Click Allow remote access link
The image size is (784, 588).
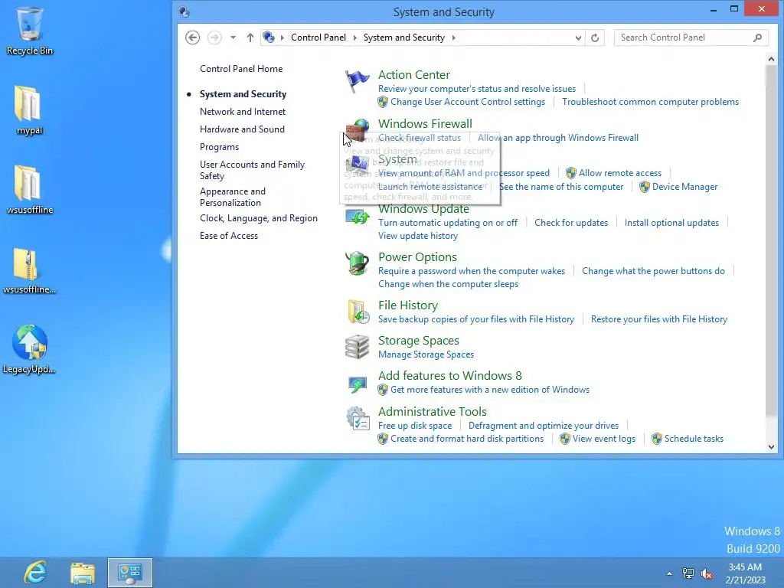[620, 172]
